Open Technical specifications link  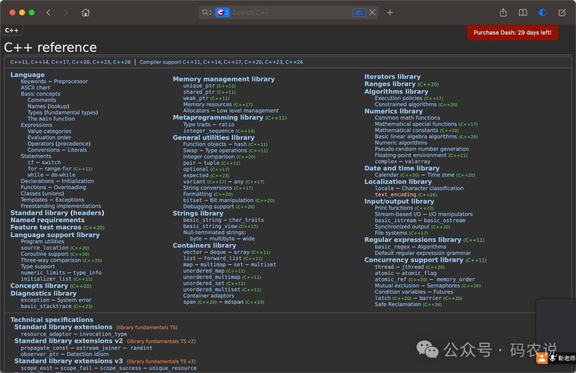[52, 320]
